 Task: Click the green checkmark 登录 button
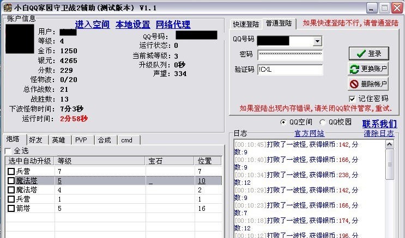pyautogui.click(x=368, y=54)
